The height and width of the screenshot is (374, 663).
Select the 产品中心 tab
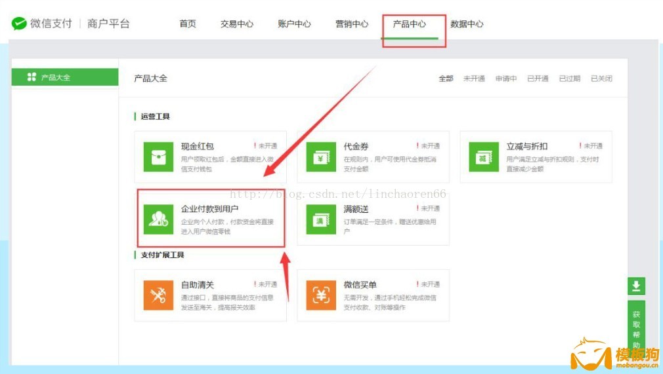tap(410, 24)
